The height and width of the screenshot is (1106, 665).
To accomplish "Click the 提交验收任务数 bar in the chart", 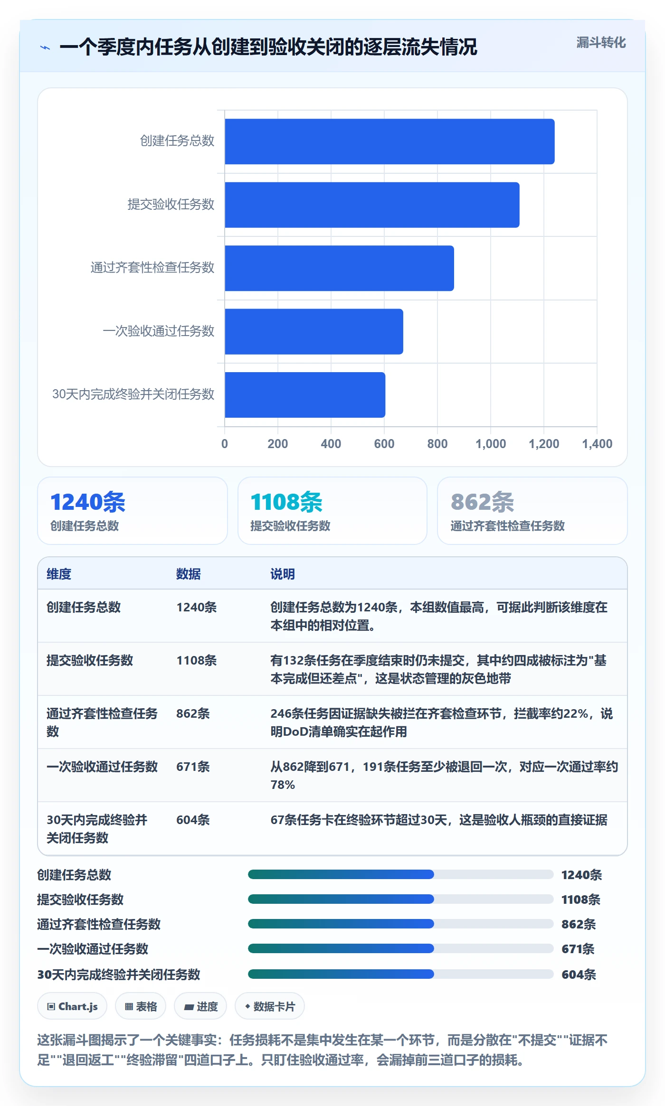I will [x=372, y=205].
